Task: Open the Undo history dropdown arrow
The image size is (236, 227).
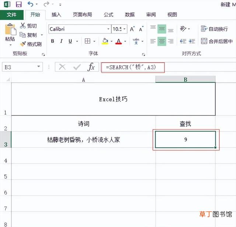Action: pyautogui.click(x=37, y=4)
